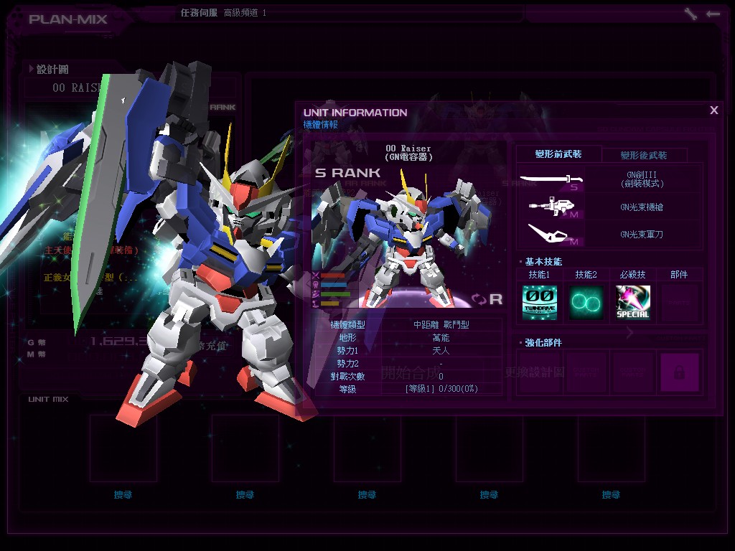Screen dimensions: 735x551
Task: Click the 對戰次數 value 0
Action: (441, 376)
